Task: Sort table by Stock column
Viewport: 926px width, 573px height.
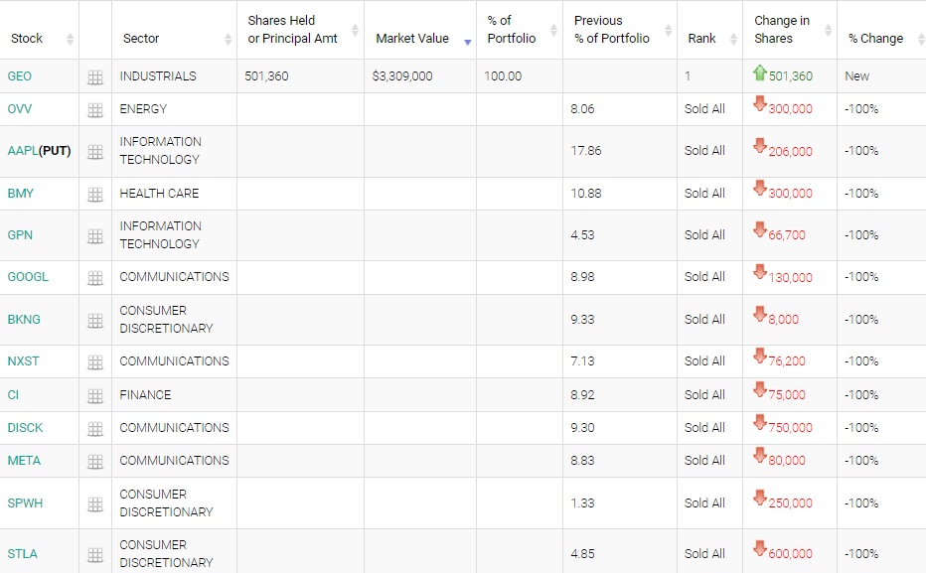Action: [27, 39]
